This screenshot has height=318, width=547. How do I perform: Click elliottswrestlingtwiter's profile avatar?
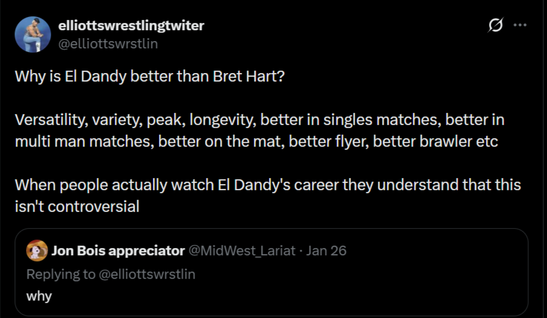(32, 34)
